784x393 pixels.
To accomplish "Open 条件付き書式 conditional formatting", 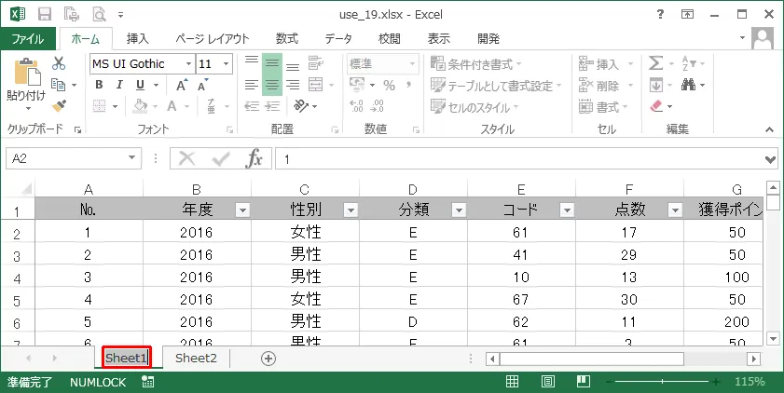I will point(476,64).
